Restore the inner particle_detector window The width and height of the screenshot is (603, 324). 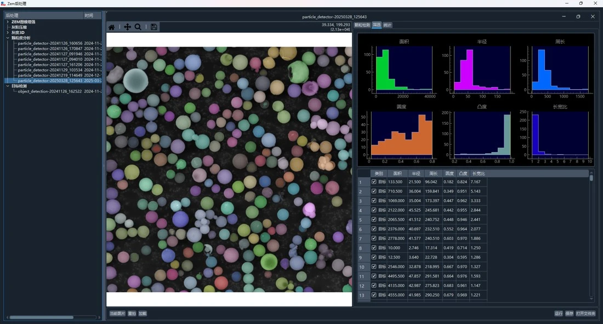pyautogui.click(x=578, y=16)
